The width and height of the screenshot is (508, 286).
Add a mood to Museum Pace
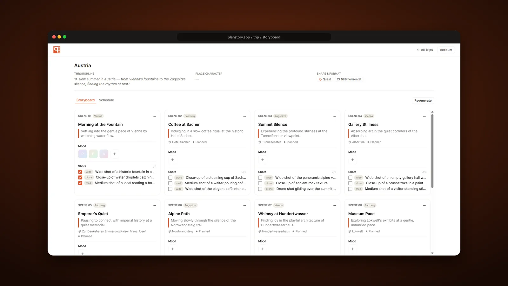pos(352,249)
